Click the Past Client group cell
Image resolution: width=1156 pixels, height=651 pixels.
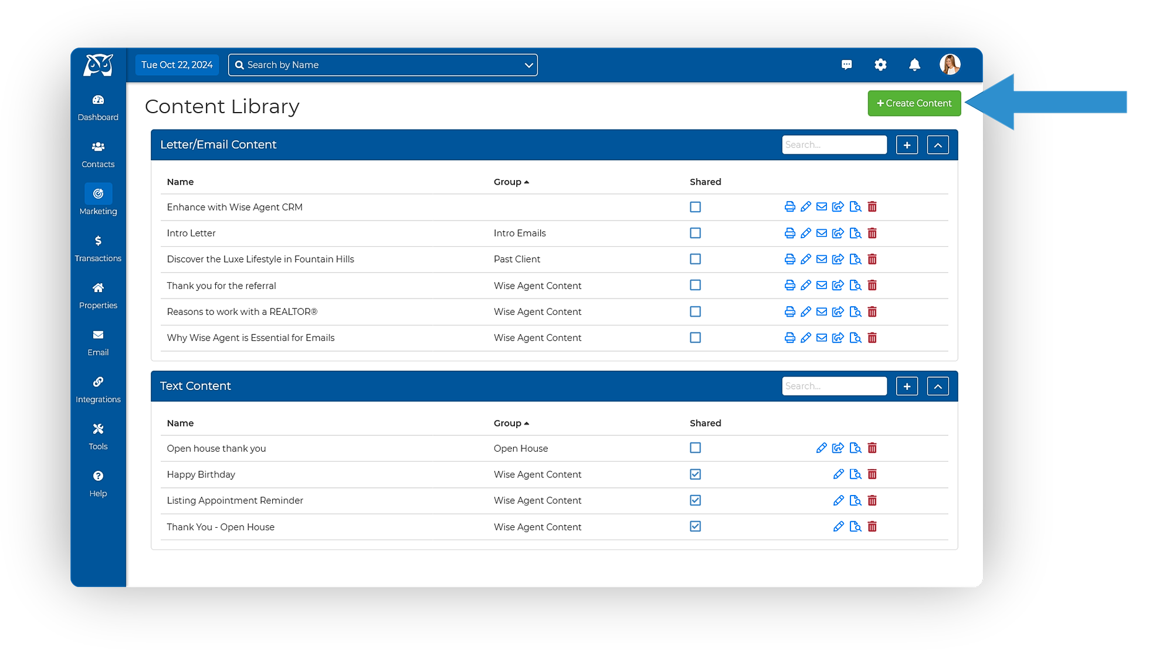(517, 259)
